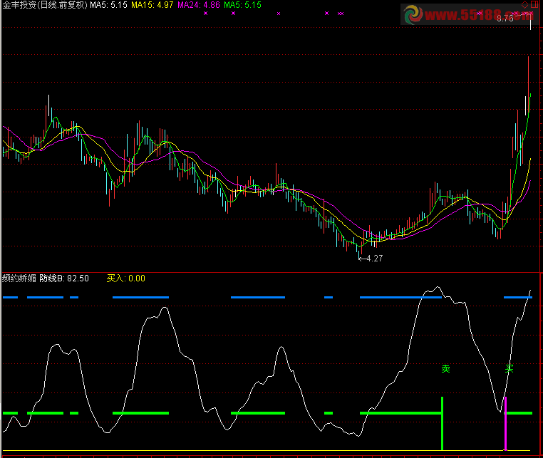Click the green 卖 sell signal label

pyautogui.click(x=445, y=369)
